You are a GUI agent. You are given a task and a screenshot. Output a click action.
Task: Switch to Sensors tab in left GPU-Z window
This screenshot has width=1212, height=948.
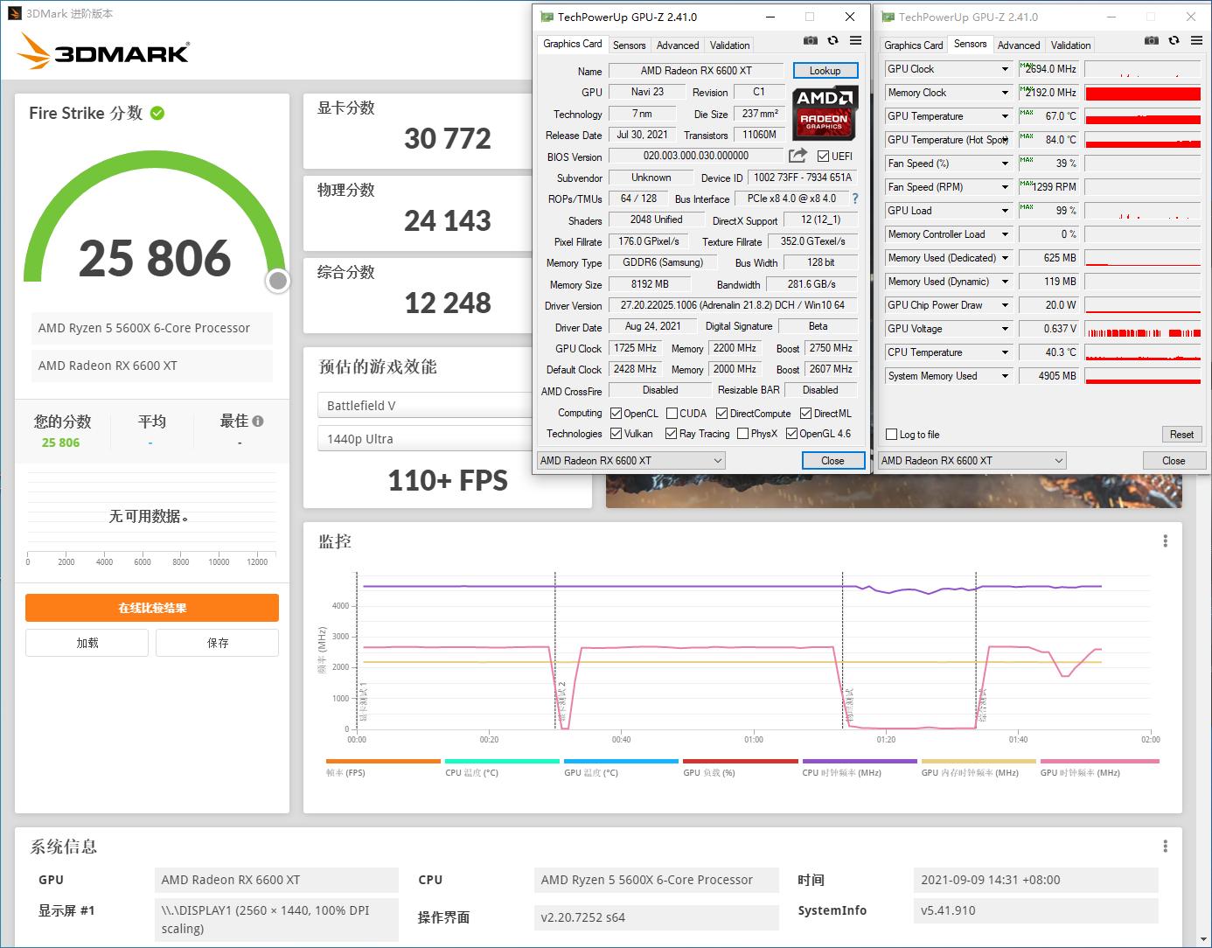coord(630,45)
